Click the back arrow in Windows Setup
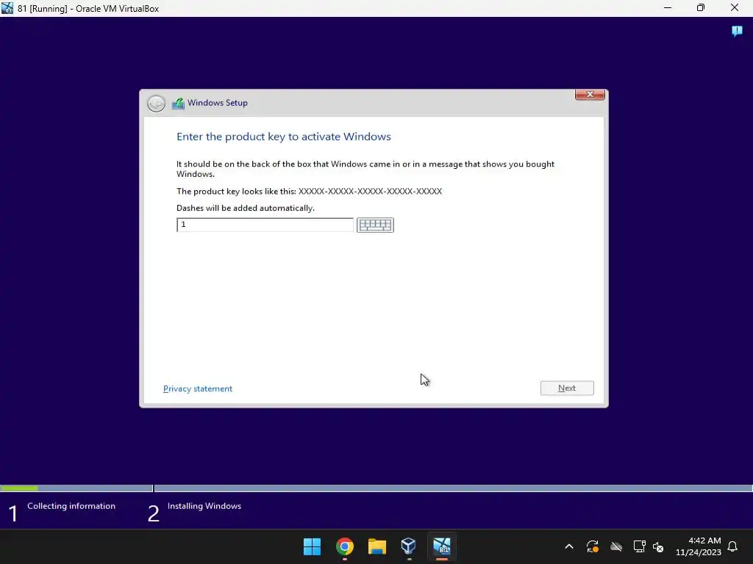The width and height of the screenshot is (753, 564). coord(156,103)
